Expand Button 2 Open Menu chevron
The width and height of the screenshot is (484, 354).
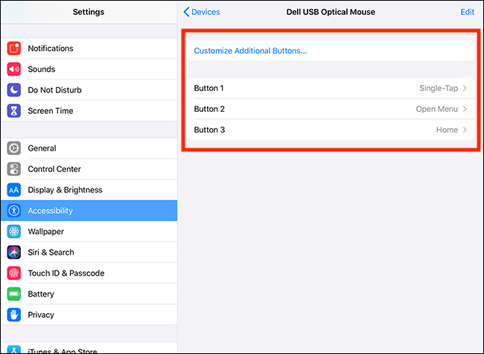465,109
